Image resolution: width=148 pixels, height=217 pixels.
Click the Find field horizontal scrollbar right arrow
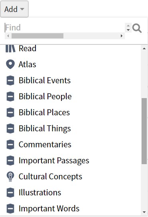[122, 36]
